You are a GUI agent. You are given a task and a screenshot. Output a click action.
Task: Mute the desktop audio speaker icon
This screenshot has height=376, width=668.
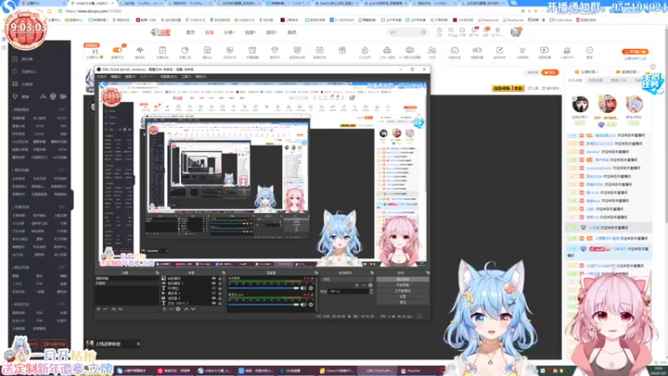click(303, 288)
